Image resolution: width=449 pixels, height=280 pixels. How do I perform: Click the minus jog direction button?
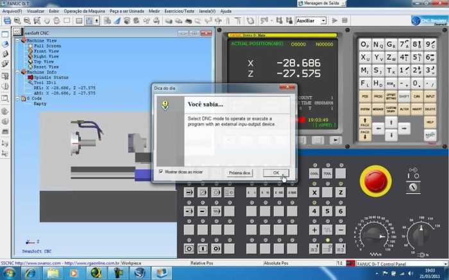tap(341, 230)
